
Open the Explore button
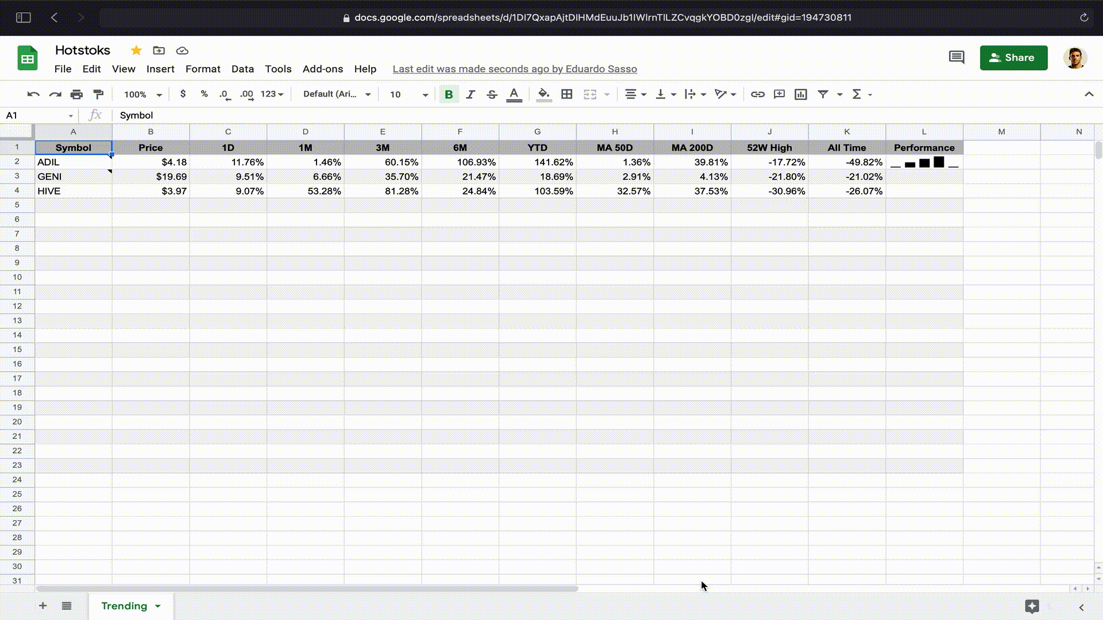tap(1032, 606)
